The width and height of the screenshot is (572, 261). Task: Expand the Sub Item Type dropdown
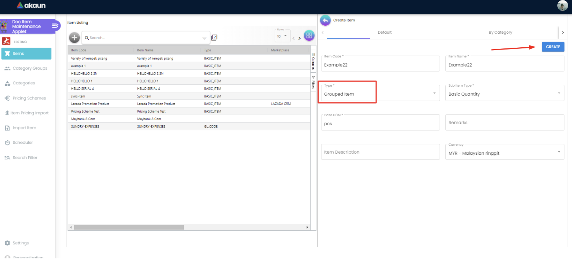[x=505, y=94]
